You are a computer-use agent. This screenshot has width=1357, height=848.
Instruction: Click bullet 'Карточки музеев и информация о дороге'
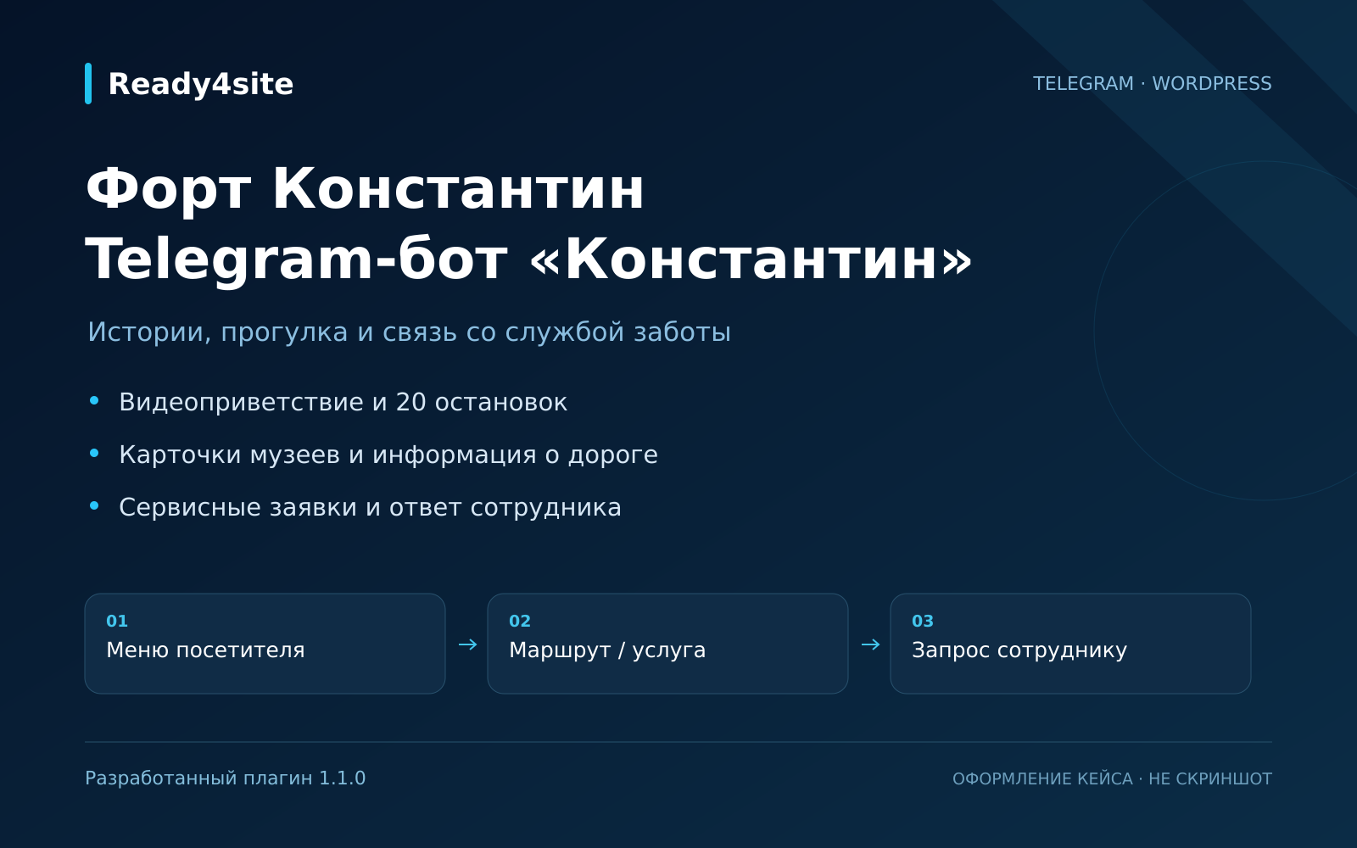(388, 455)
